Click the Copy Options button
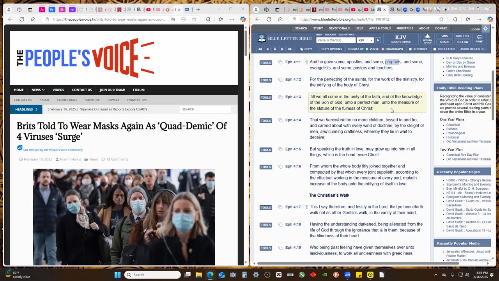Image resolution: width=499 pixels, height=281 pixels. [x=332, y=49]
